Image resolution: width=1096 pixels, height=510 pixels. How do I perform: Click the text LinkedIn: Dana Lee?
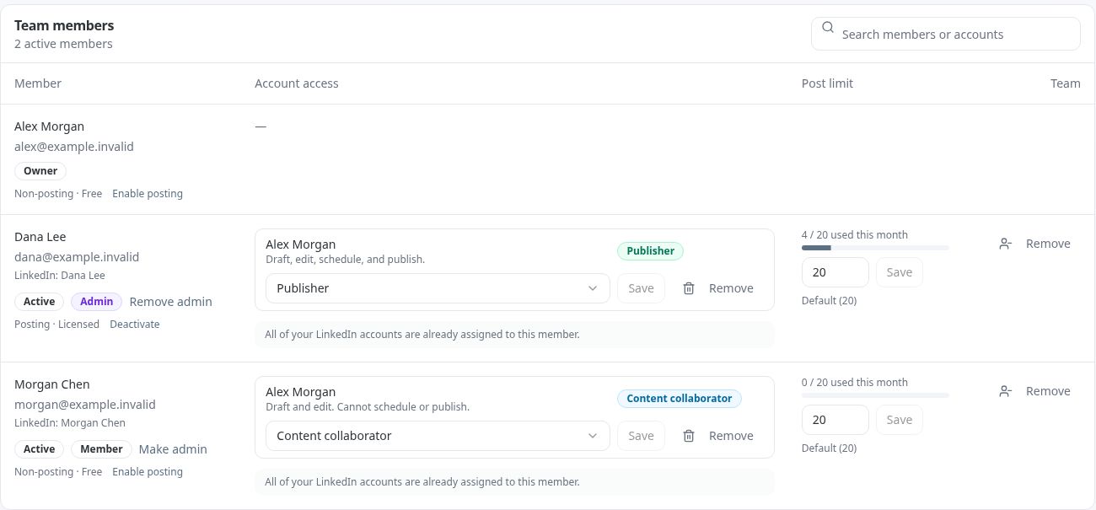click(x=60, y=276)
